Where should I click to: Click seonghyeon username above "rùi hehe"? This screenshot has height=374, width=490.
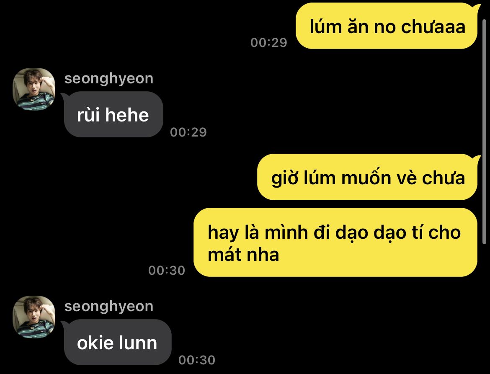click(109, 78)
